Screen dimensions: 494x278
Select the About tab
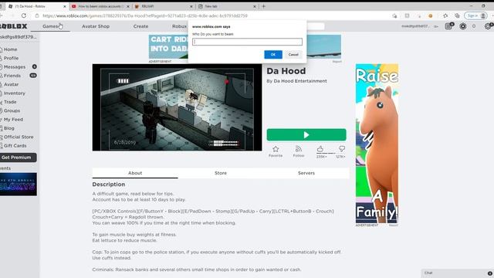tap(135, 173)
